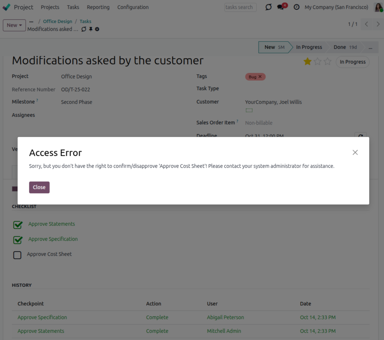Uncheck the Approve Specification checkbox
The width and height of the screenshot is (384, 340).
pyautogui.click(x=18, y=240)
